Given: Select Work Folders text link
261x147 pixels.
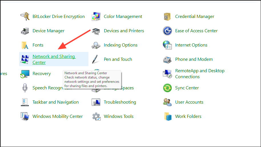Looking at the screenshot, I should click(188, 116).
